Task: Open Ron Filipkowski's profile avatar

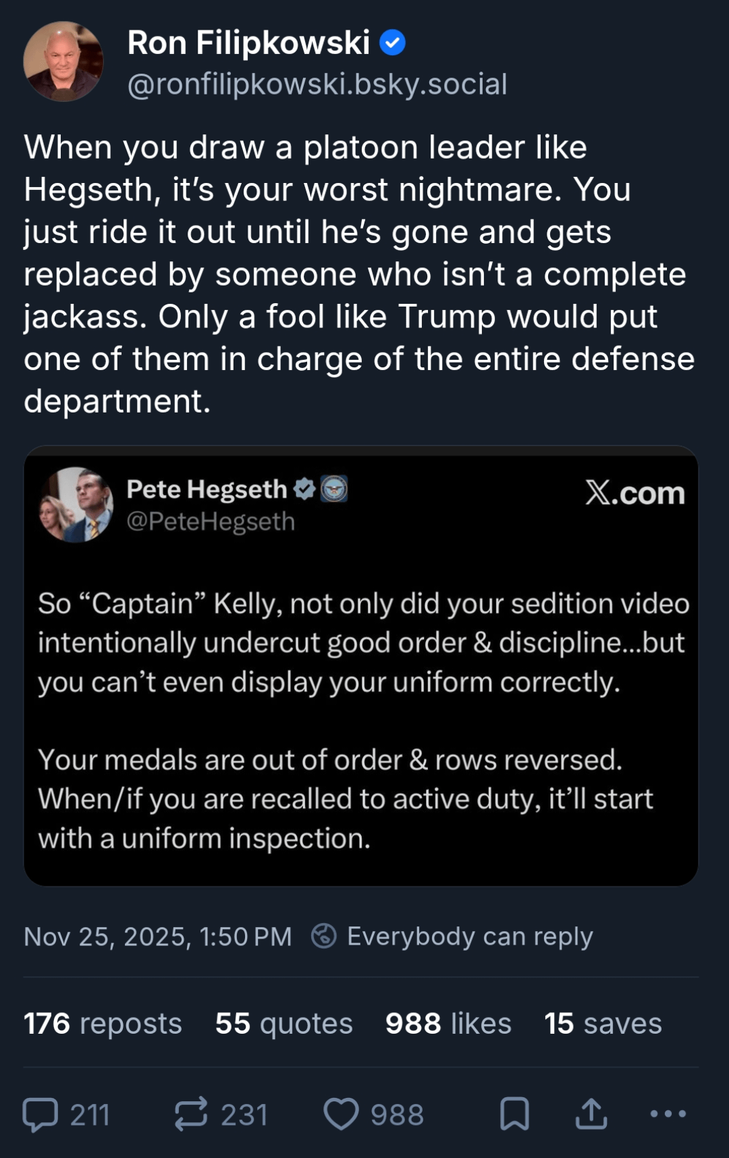Action: 63,61
